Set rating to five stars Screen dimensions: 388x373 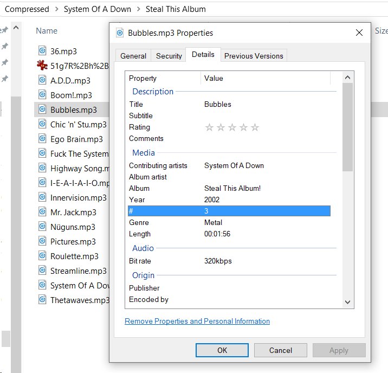point(255,127)
